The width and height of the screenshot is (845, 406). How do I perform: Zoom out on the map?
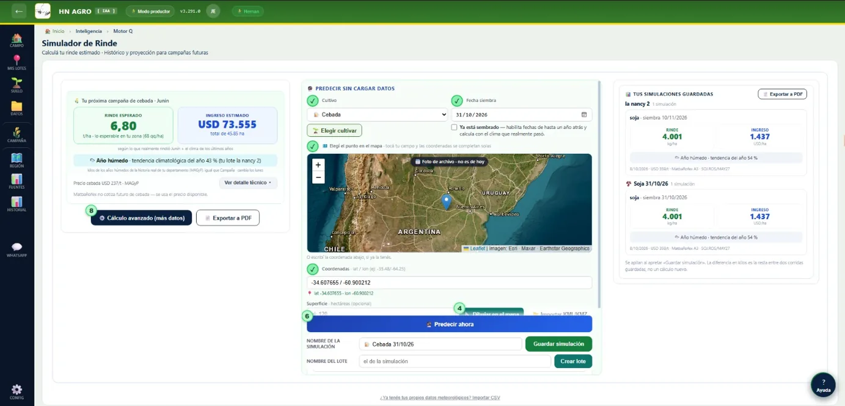[318, 177]
